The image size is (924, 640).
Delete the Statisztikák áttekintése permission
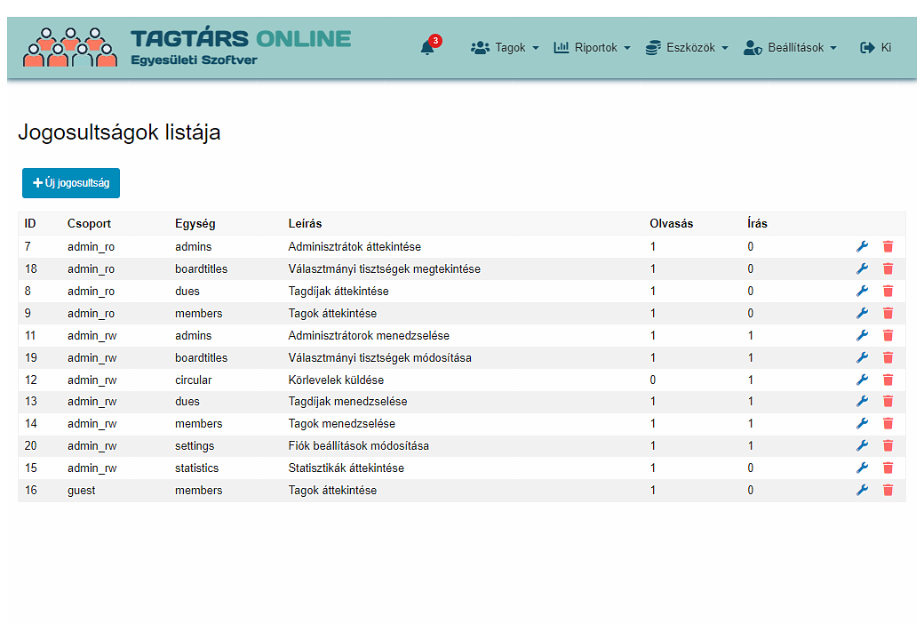click(x=888, y=468)
